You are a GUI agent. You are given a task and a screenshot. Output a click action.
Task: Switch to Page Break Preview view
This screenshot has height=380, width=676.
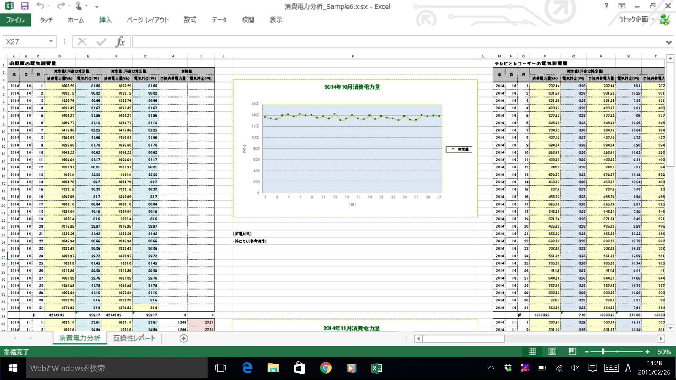tap(572, 351)
